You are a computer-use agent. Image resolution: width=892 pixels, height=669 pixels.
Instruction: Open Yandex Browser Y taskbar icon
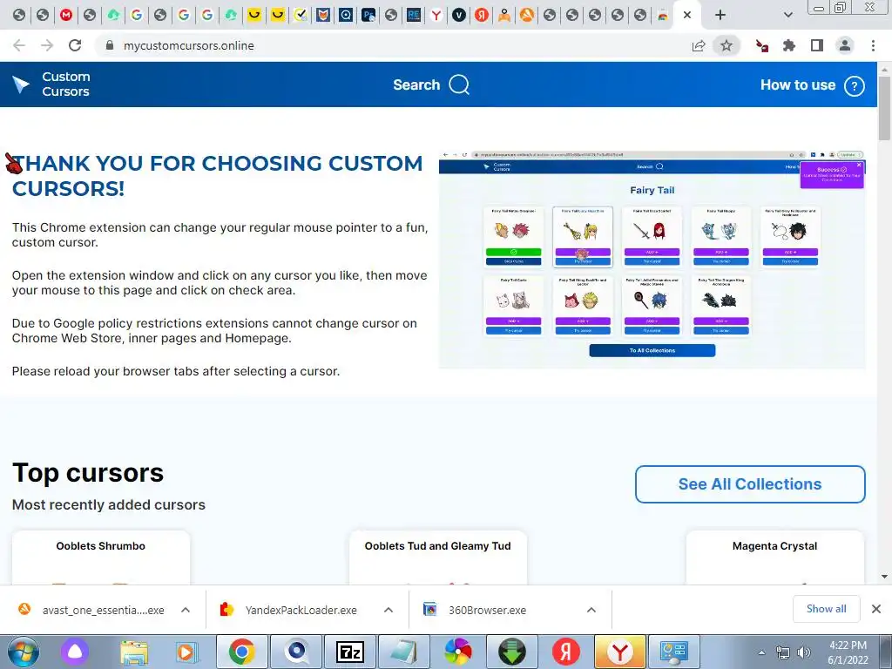(x=620, y=652)
